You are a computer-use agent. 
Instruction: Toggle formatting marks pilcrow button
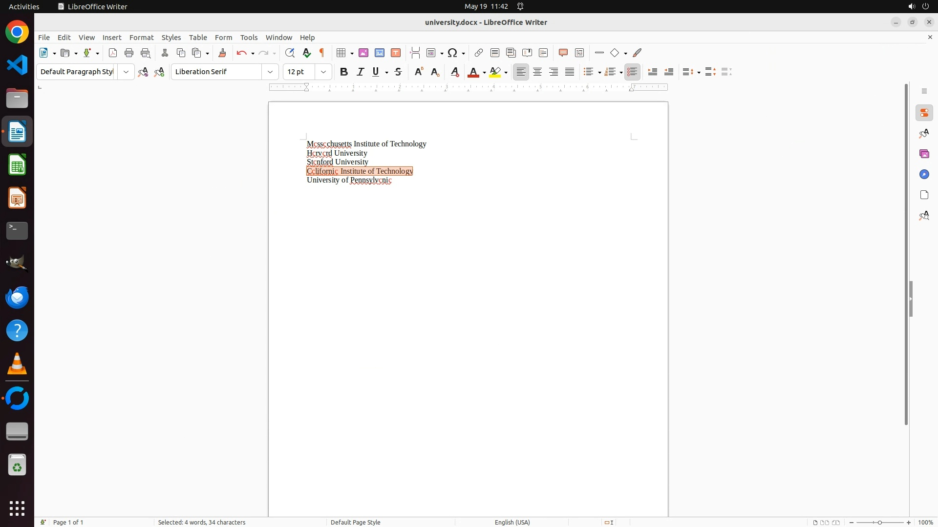coord(322,53)
